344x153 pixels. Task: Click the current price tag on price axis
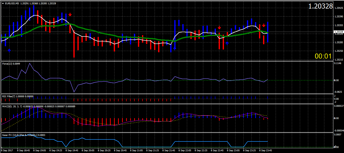pos(338,32)
